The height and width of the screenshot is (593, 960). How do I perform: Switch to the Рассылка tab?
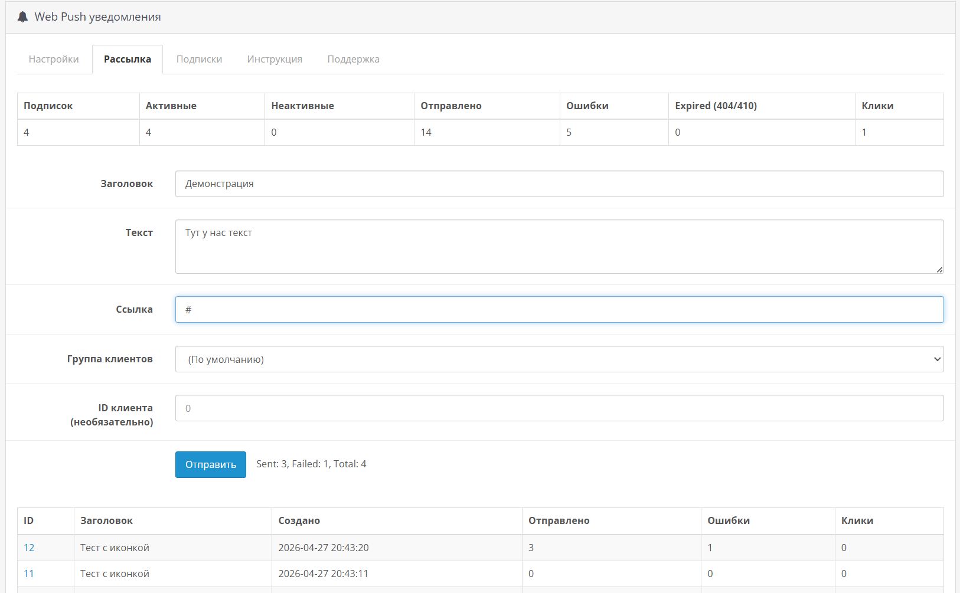128,59
